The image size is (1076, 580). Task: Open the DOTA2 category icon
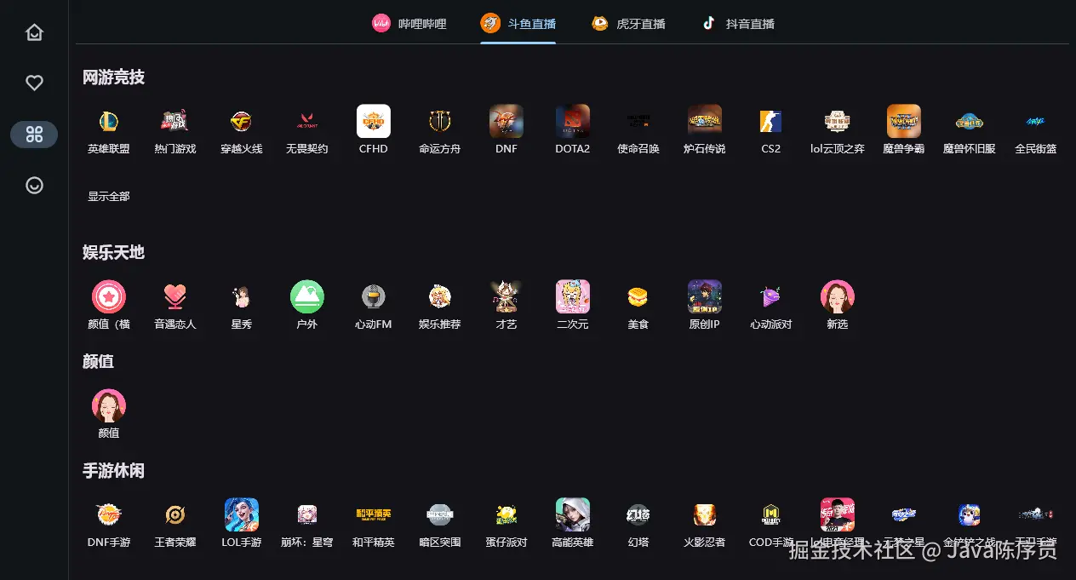point(573,121)
